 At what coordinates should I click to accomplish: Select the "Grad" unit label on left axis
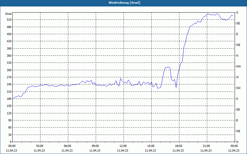[8, 14]
